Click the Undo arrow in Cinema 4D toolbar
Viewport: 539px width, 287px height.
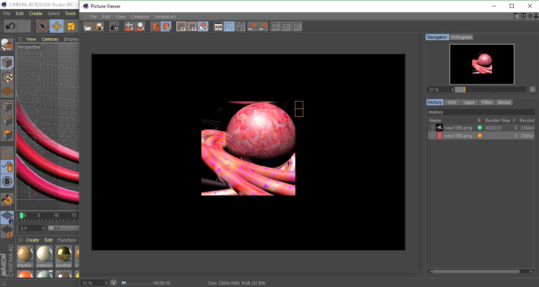pyautogui.click(x=10, y=26)
